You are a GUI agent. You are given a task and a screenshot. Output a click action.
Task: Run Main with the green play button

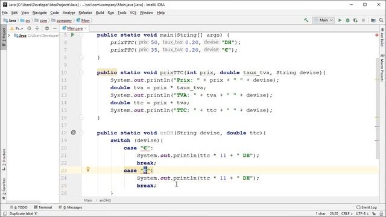pyautogui.click(x=340, y=20)
